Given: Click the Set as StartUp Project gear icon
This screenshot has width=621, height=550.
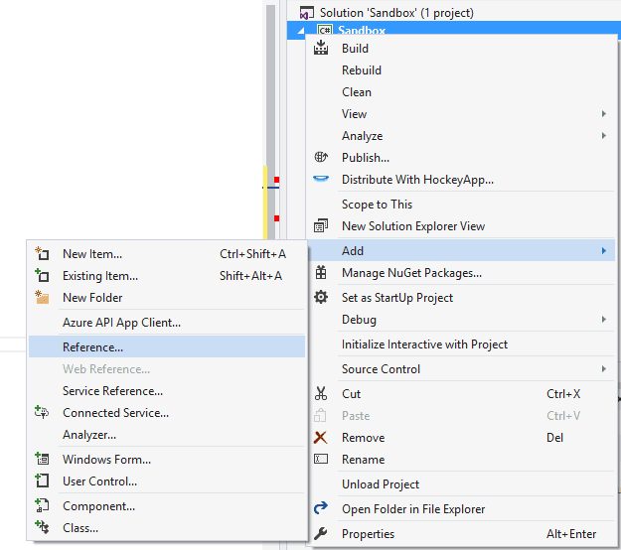Looking at the screenshot, I should click(x=321, y=298).
